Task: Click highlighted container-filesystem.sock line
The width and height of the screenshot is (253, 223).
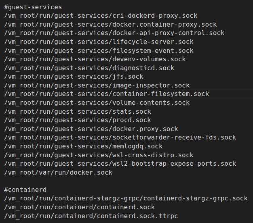Action: [x=106, y=94]
